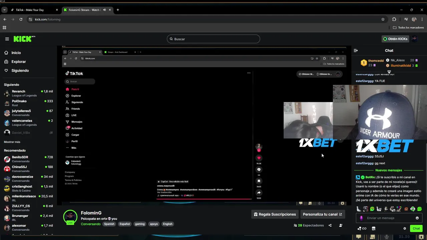
Task: Click the purple microphone icon in message box
Action: click(x=361, y=218)
